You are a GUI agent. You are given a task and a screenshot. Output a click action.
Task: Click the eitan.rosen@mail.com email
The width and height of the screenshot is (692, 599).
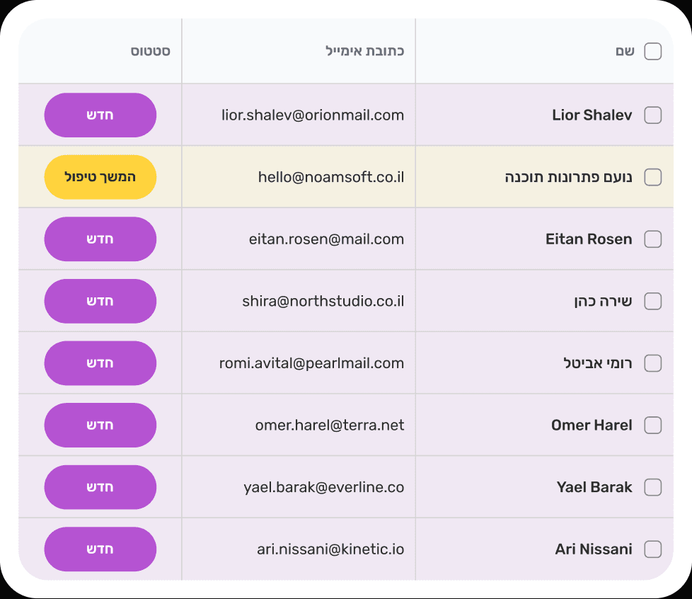(327, 239)
